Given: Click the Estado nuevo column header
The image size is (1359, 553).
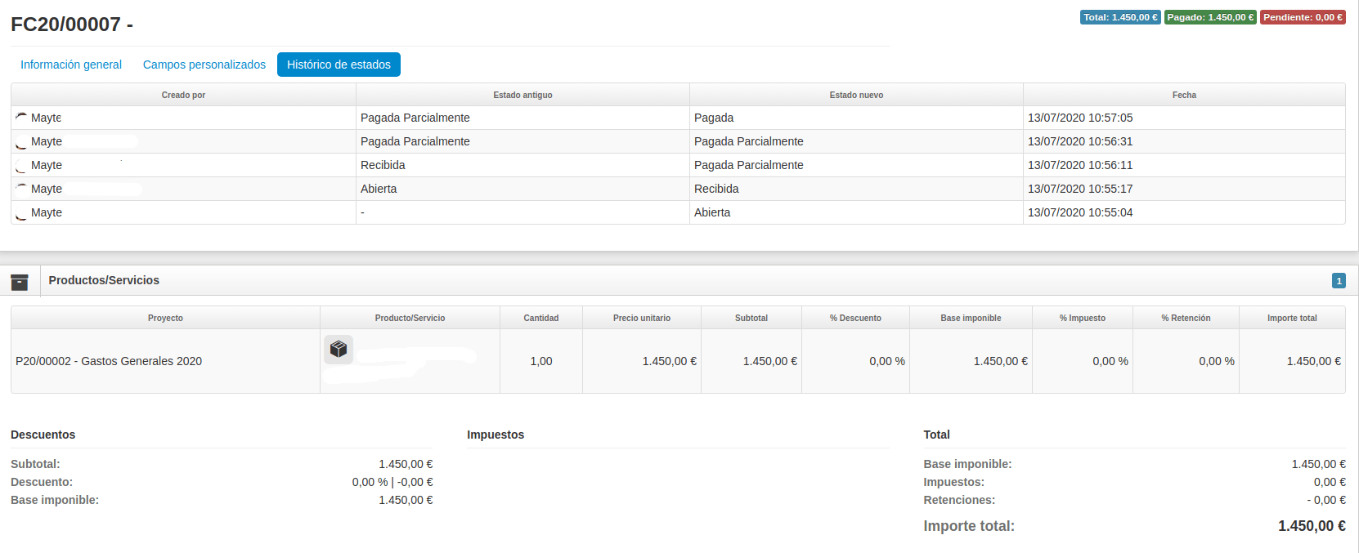Looking at the screenshot, I should click(x=856, y=95).
